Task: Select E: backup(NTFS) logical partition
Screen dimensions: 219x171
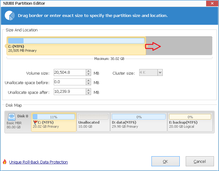Action: pos(190,122)
